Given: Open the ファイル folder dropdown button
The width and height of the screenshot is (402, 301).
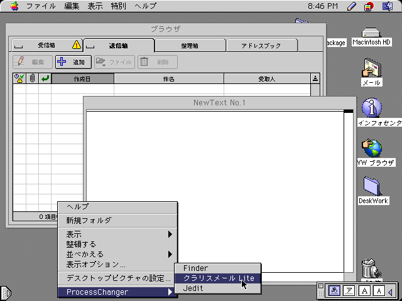Looking at the screenshot, I should pyautogui.click(x=114, y=62).
